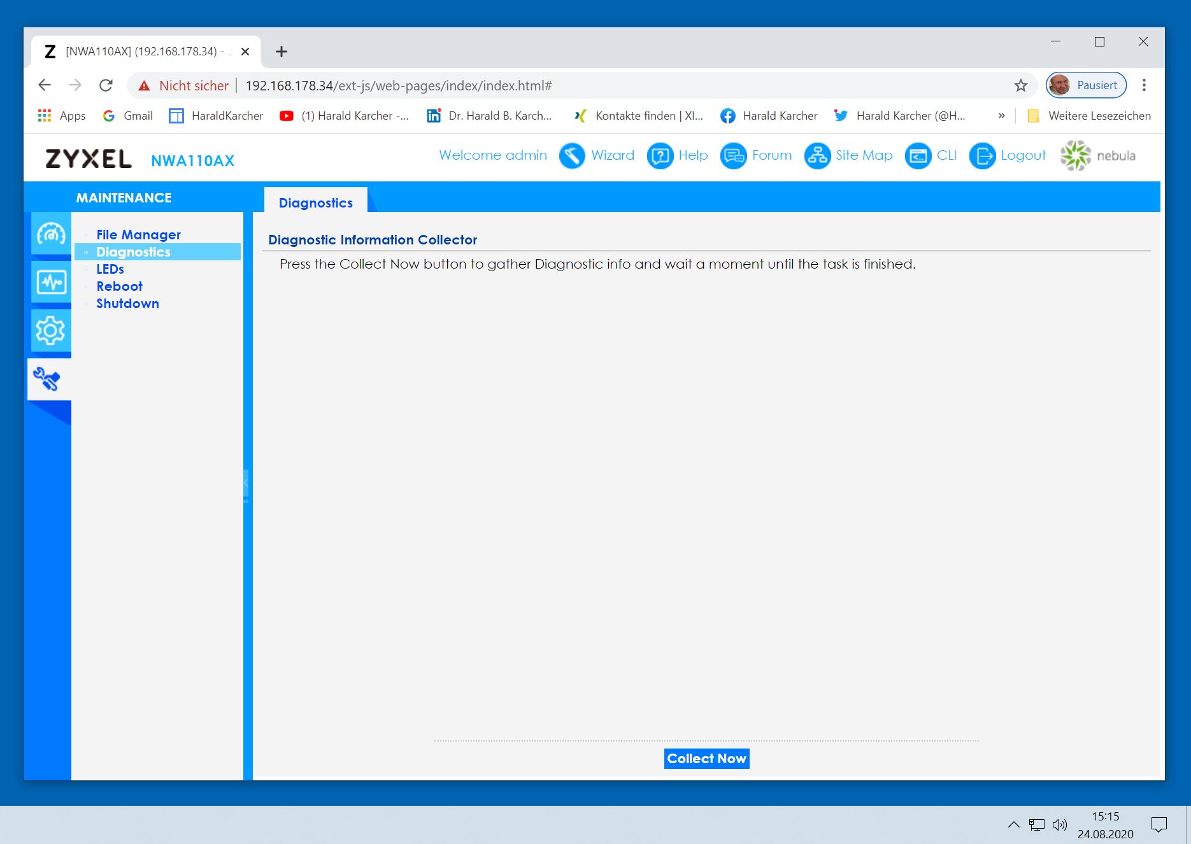Open the Dashboard gauge icon in sidebar
The width and height of the screenshot is (1191, 844).
(51, 234)
